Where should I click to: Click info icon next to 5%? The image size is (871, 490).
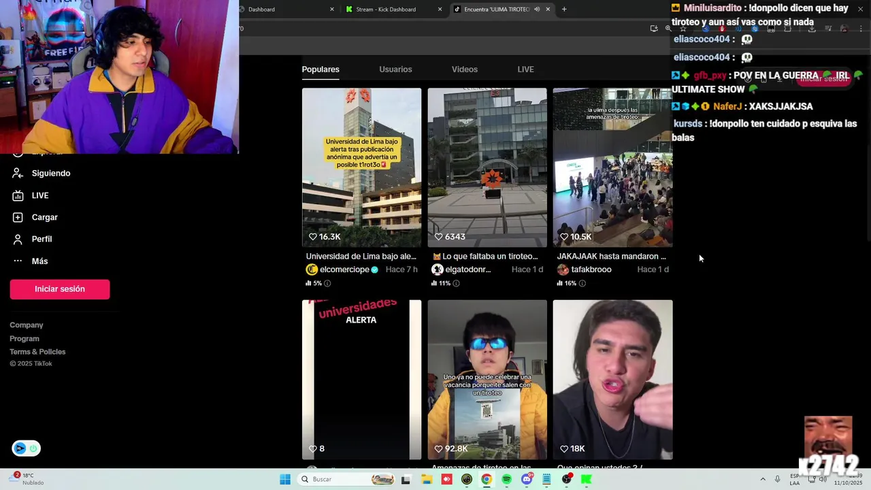click(x=327, y=283)
